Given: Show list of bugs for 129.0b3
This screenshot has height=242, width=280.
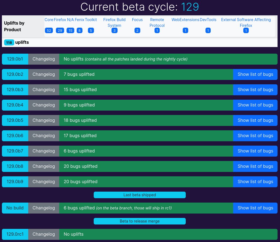Looking at the screenshot, I should [255, 90].
